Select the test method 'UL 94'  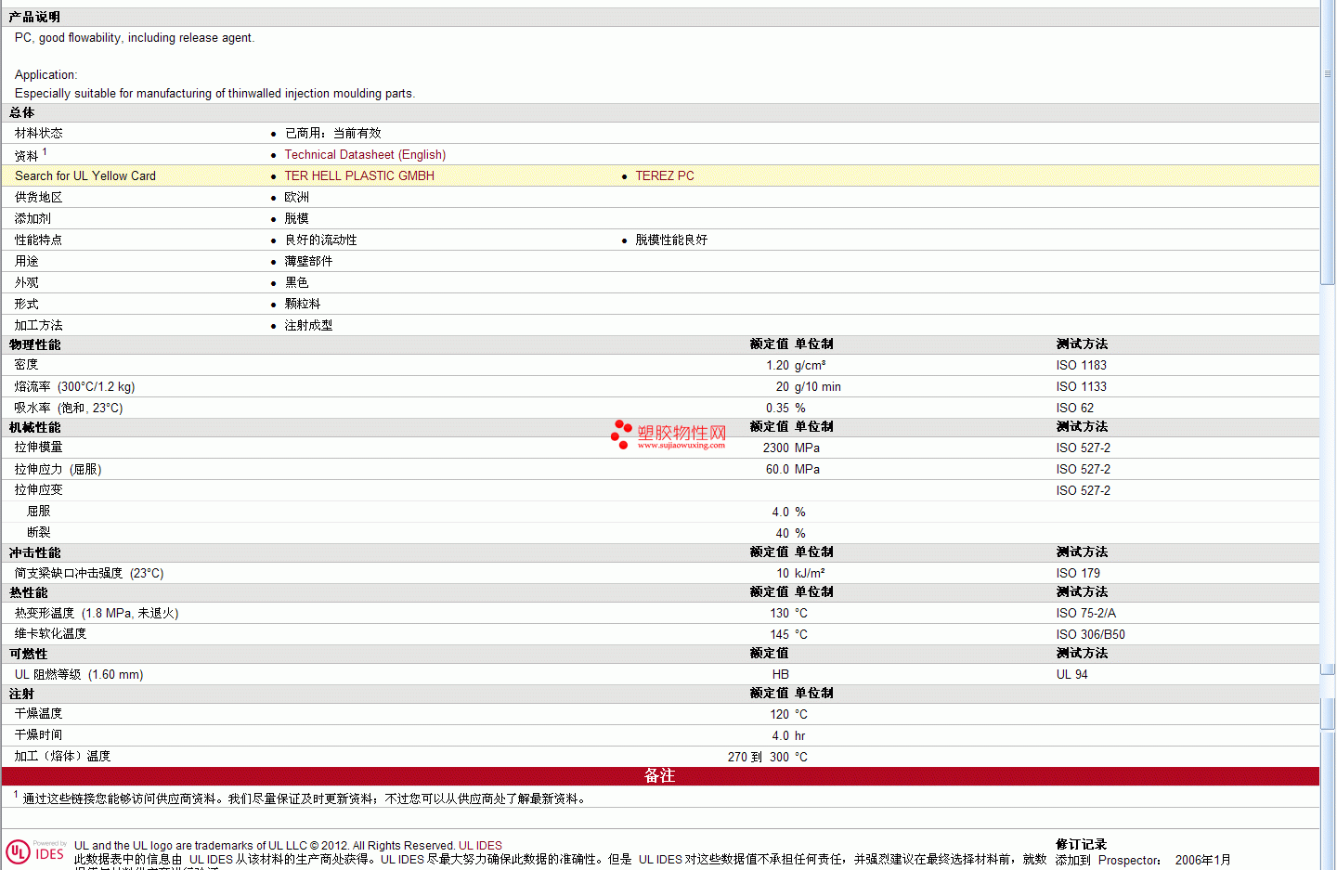[1072, 675]
